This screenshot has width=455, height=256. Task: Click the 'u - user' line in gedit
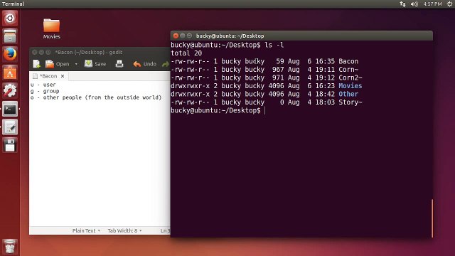point(43,85)
